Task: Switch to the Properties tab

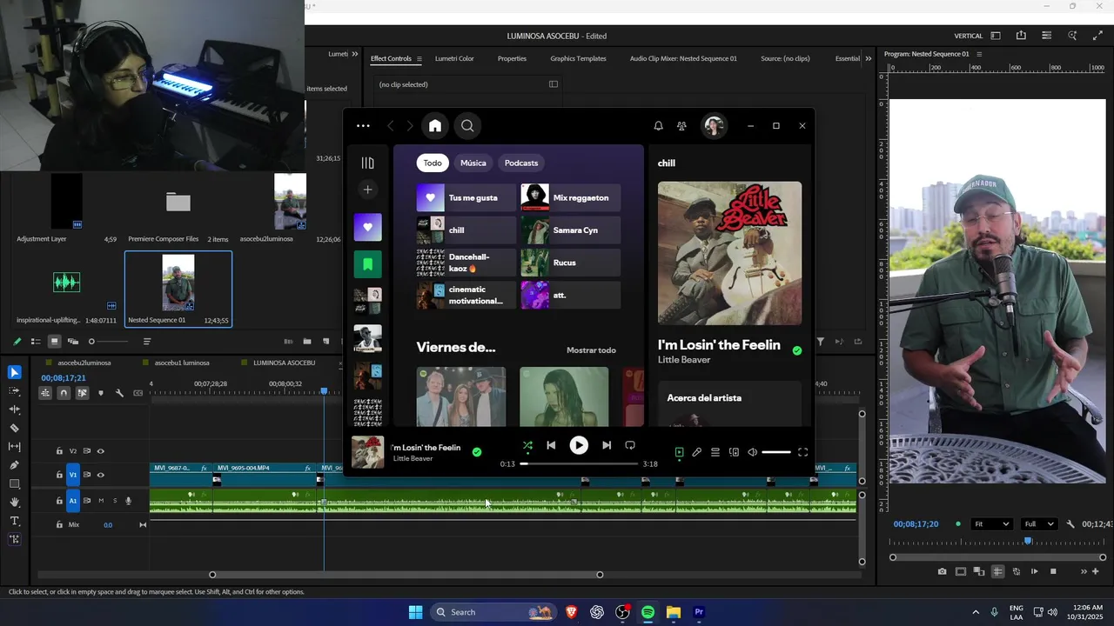Action: click(x=512, y=59)
